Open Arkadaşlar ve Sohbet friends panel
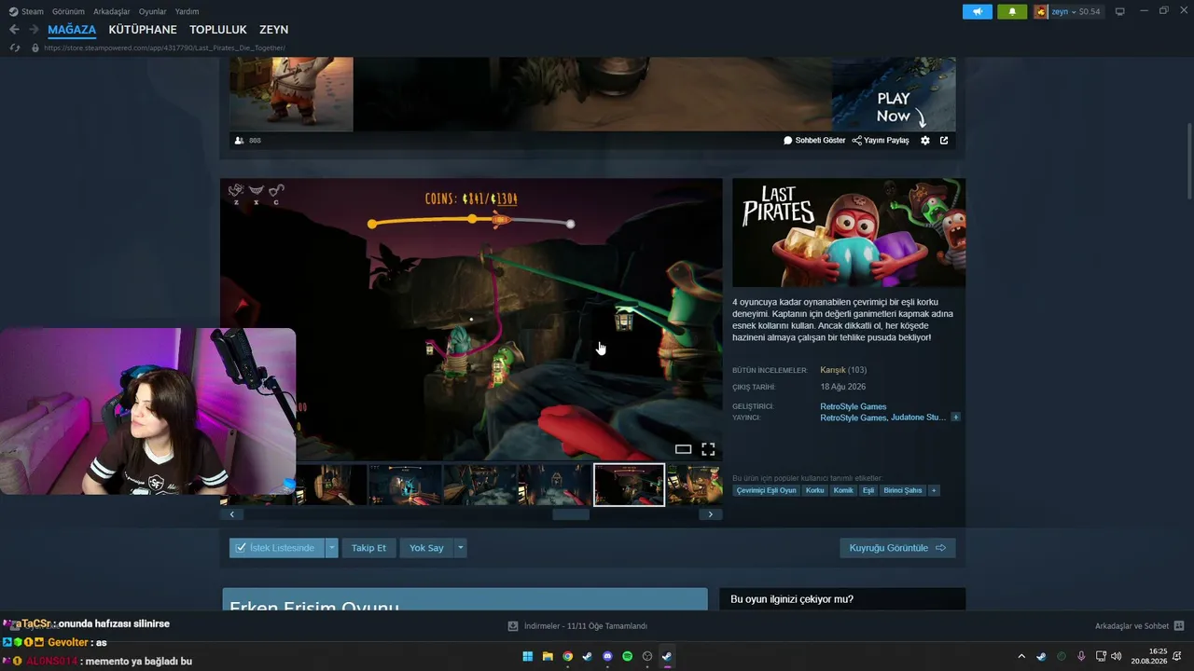This screenshot has width=1194, height=671. (1139, 626)
